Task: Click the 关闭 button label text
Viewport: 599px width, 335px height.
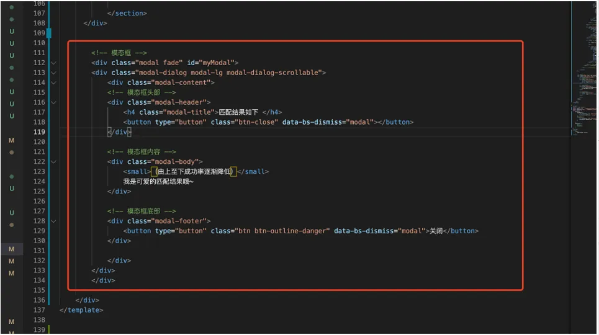Action: pyautogui.click(x=436, y=231)
